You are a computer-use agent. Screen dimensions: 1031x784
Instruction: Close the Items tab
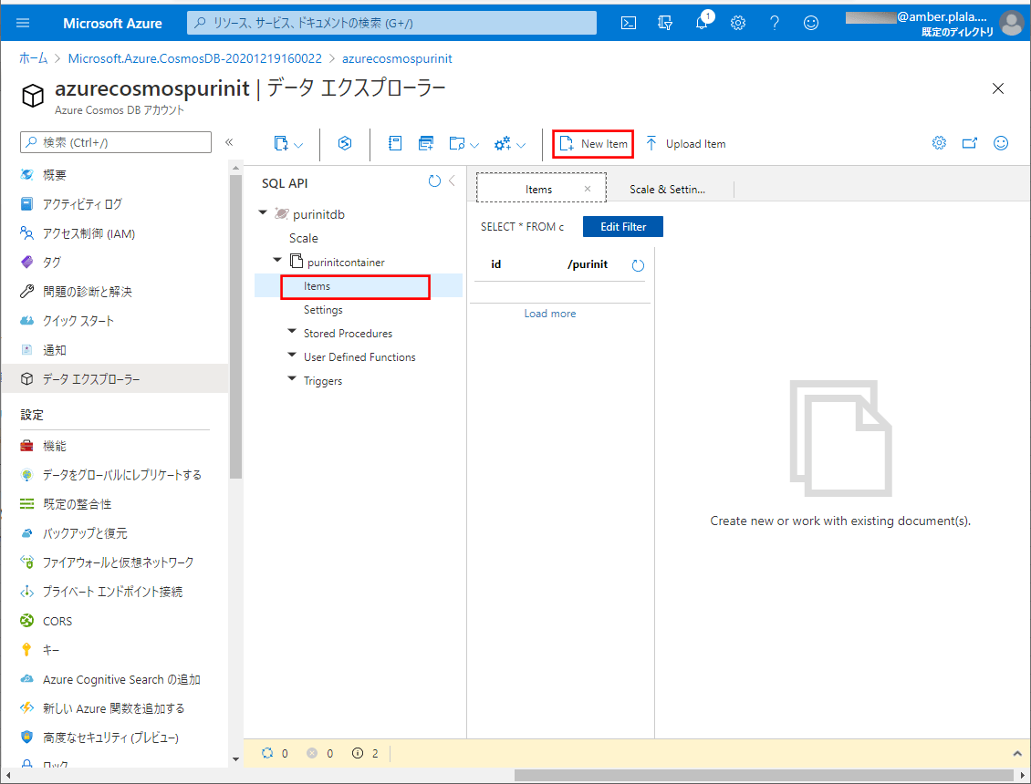pyautogui.click(x=588, y=189)
